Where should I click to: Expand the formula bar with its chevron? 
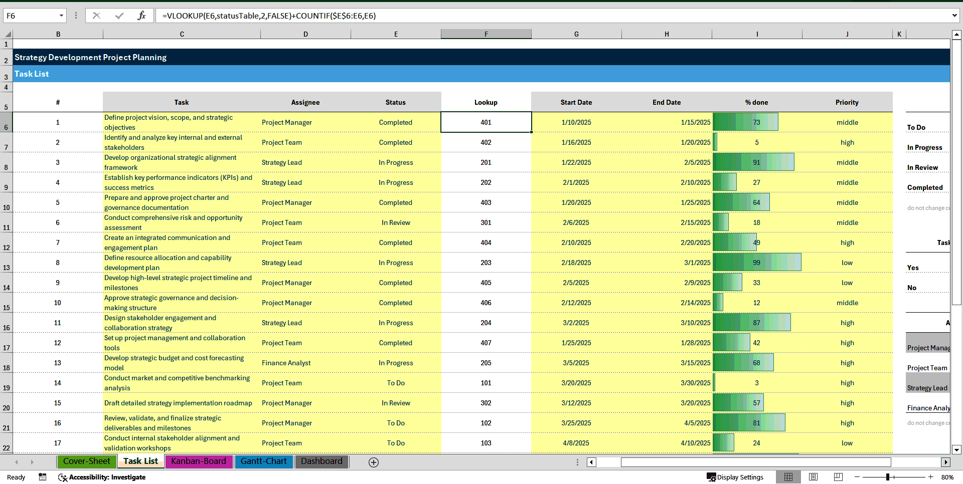[x=955, y=16]
